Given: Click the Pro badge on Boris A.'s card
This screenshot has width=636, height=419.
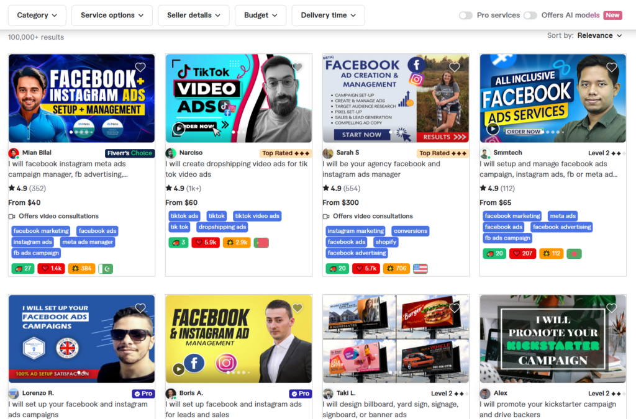Looking at the screenshot, I should 300,394.
